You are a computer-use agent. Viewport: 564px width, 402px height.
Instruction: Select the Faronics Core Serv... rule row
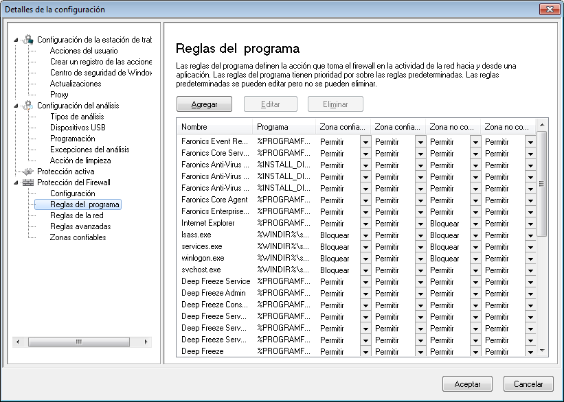[356, 154]
